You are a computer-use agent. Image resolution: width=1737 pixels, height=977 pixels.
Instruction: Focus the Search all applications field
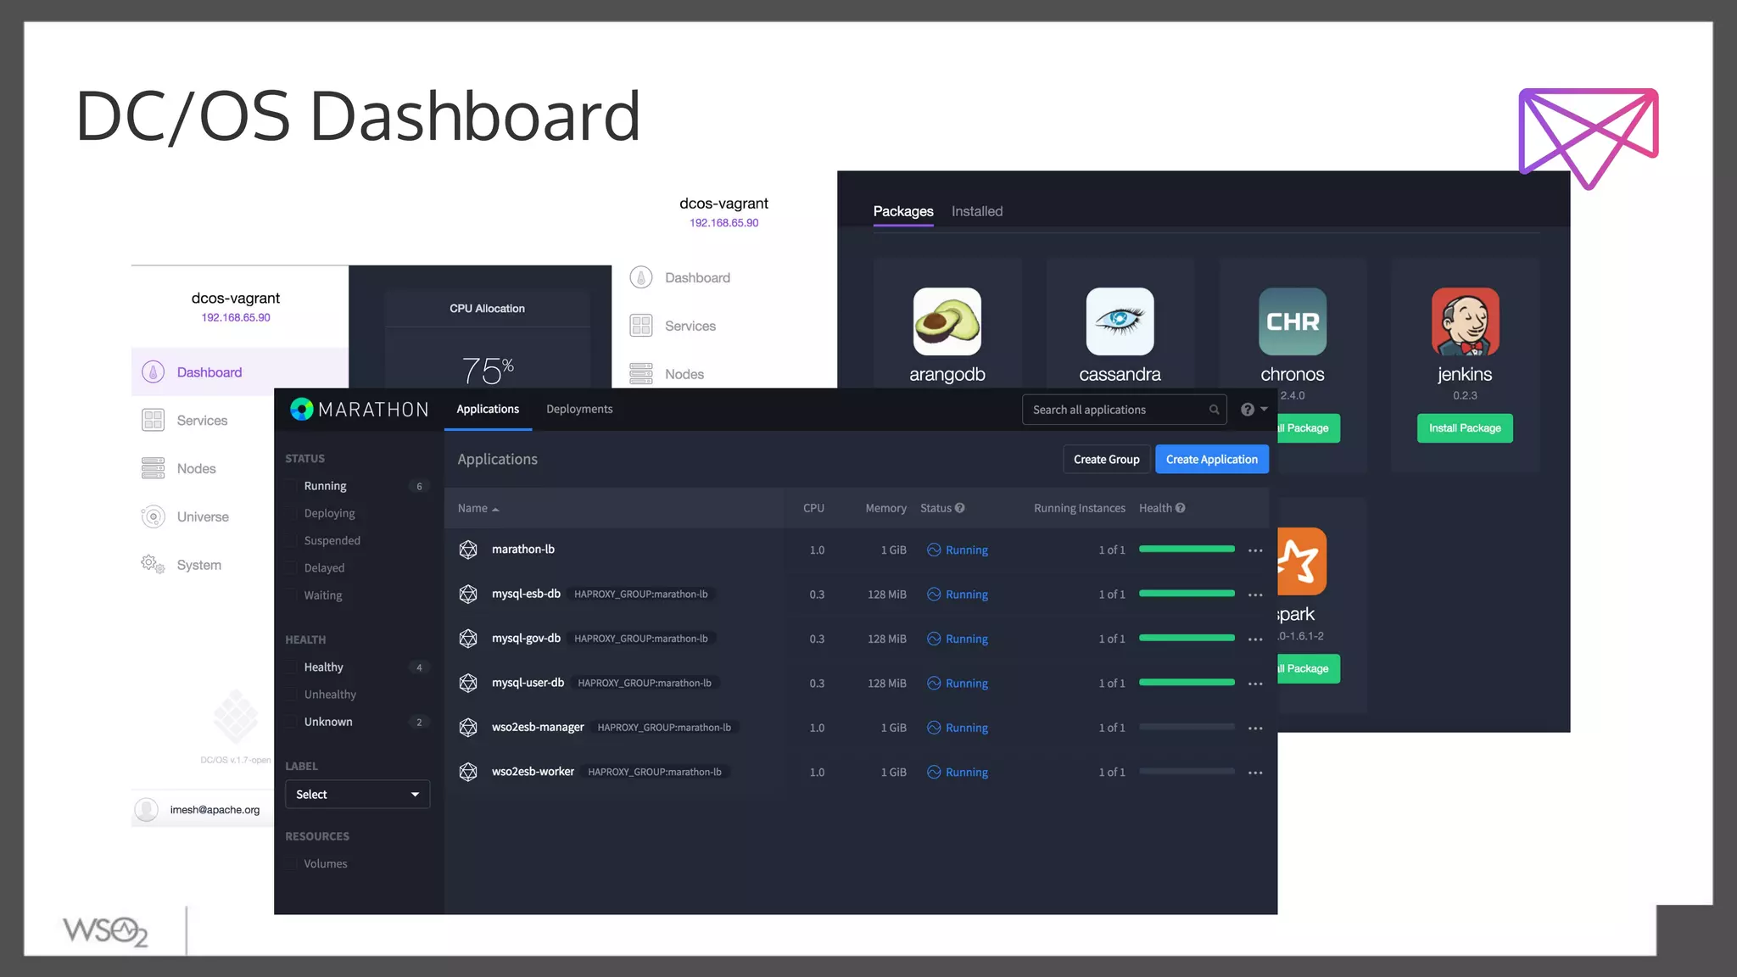(x=1124, y=410)
